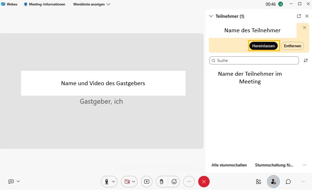Toggle the participants panel button
This screenshot has height=191, width=312.
click(x=273, y=182)
